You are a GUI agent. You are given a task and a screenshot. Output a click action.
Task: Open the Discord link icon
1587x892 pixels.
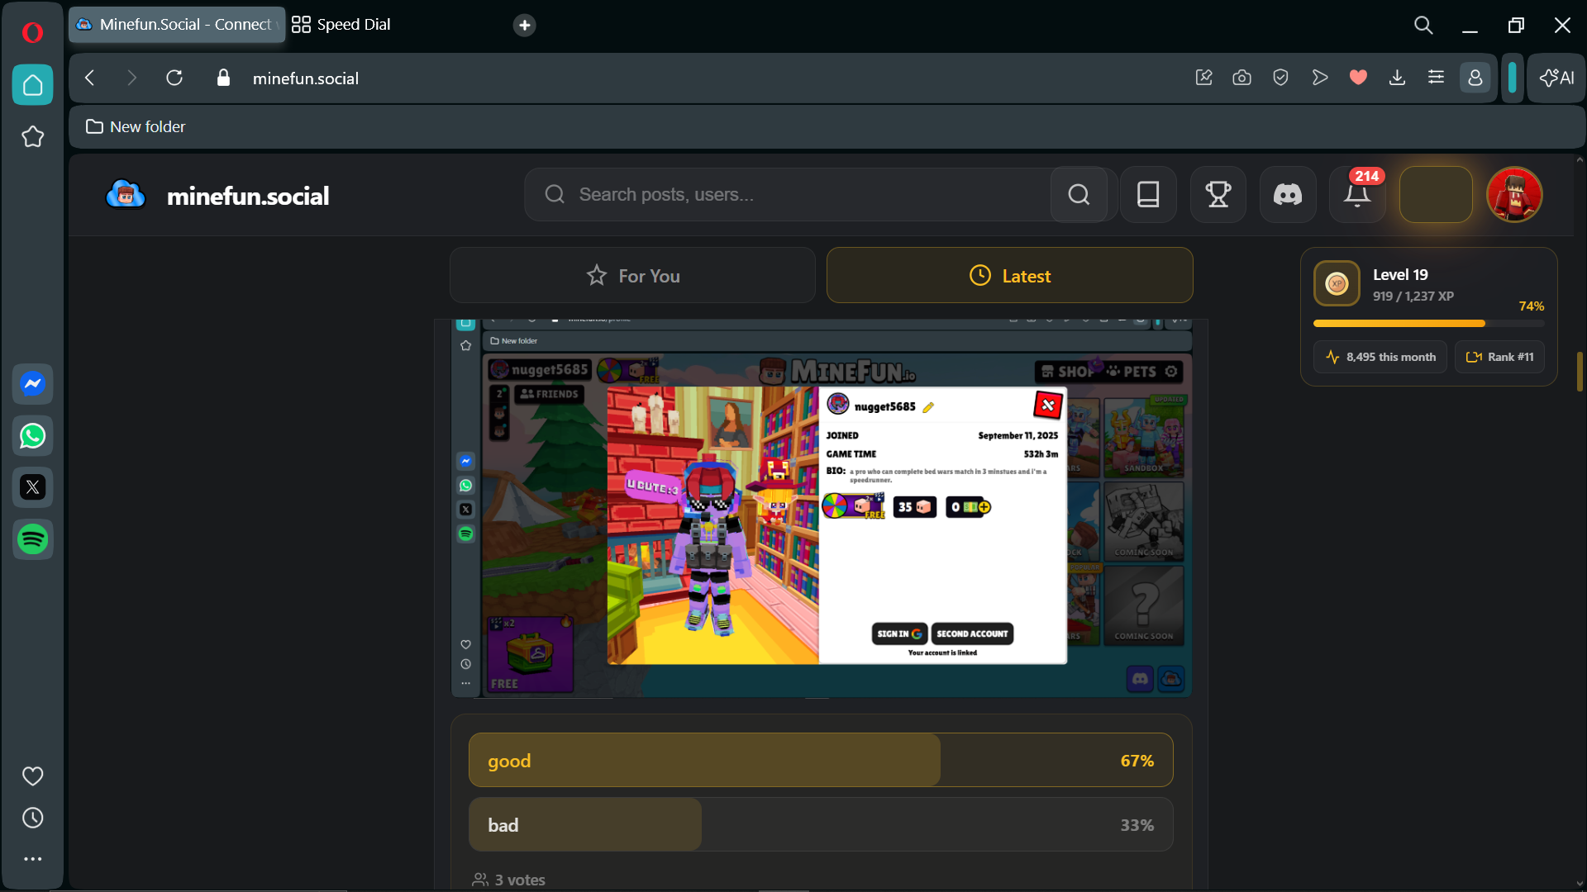(x=1287, y=195)
